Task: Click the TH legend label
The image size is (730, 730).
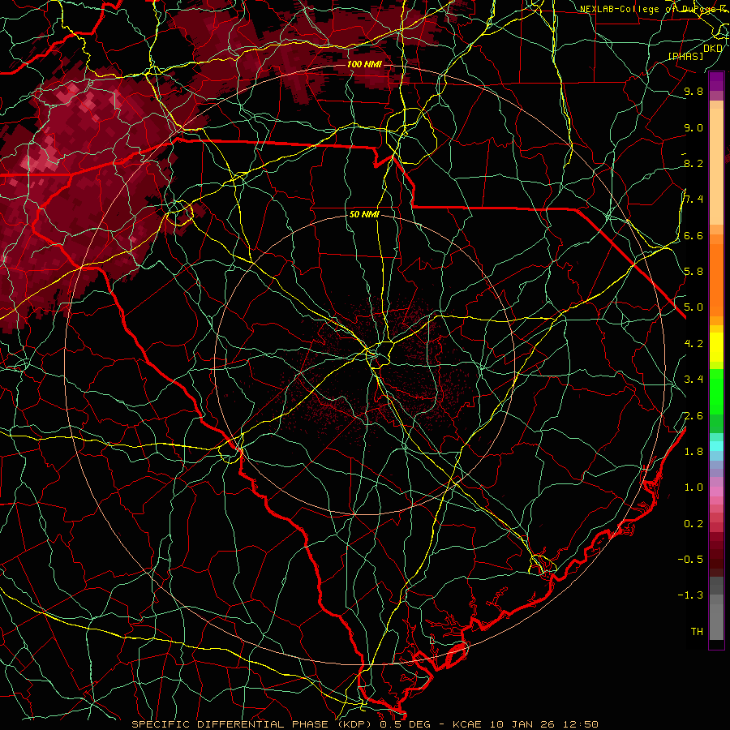Action: 697,632
